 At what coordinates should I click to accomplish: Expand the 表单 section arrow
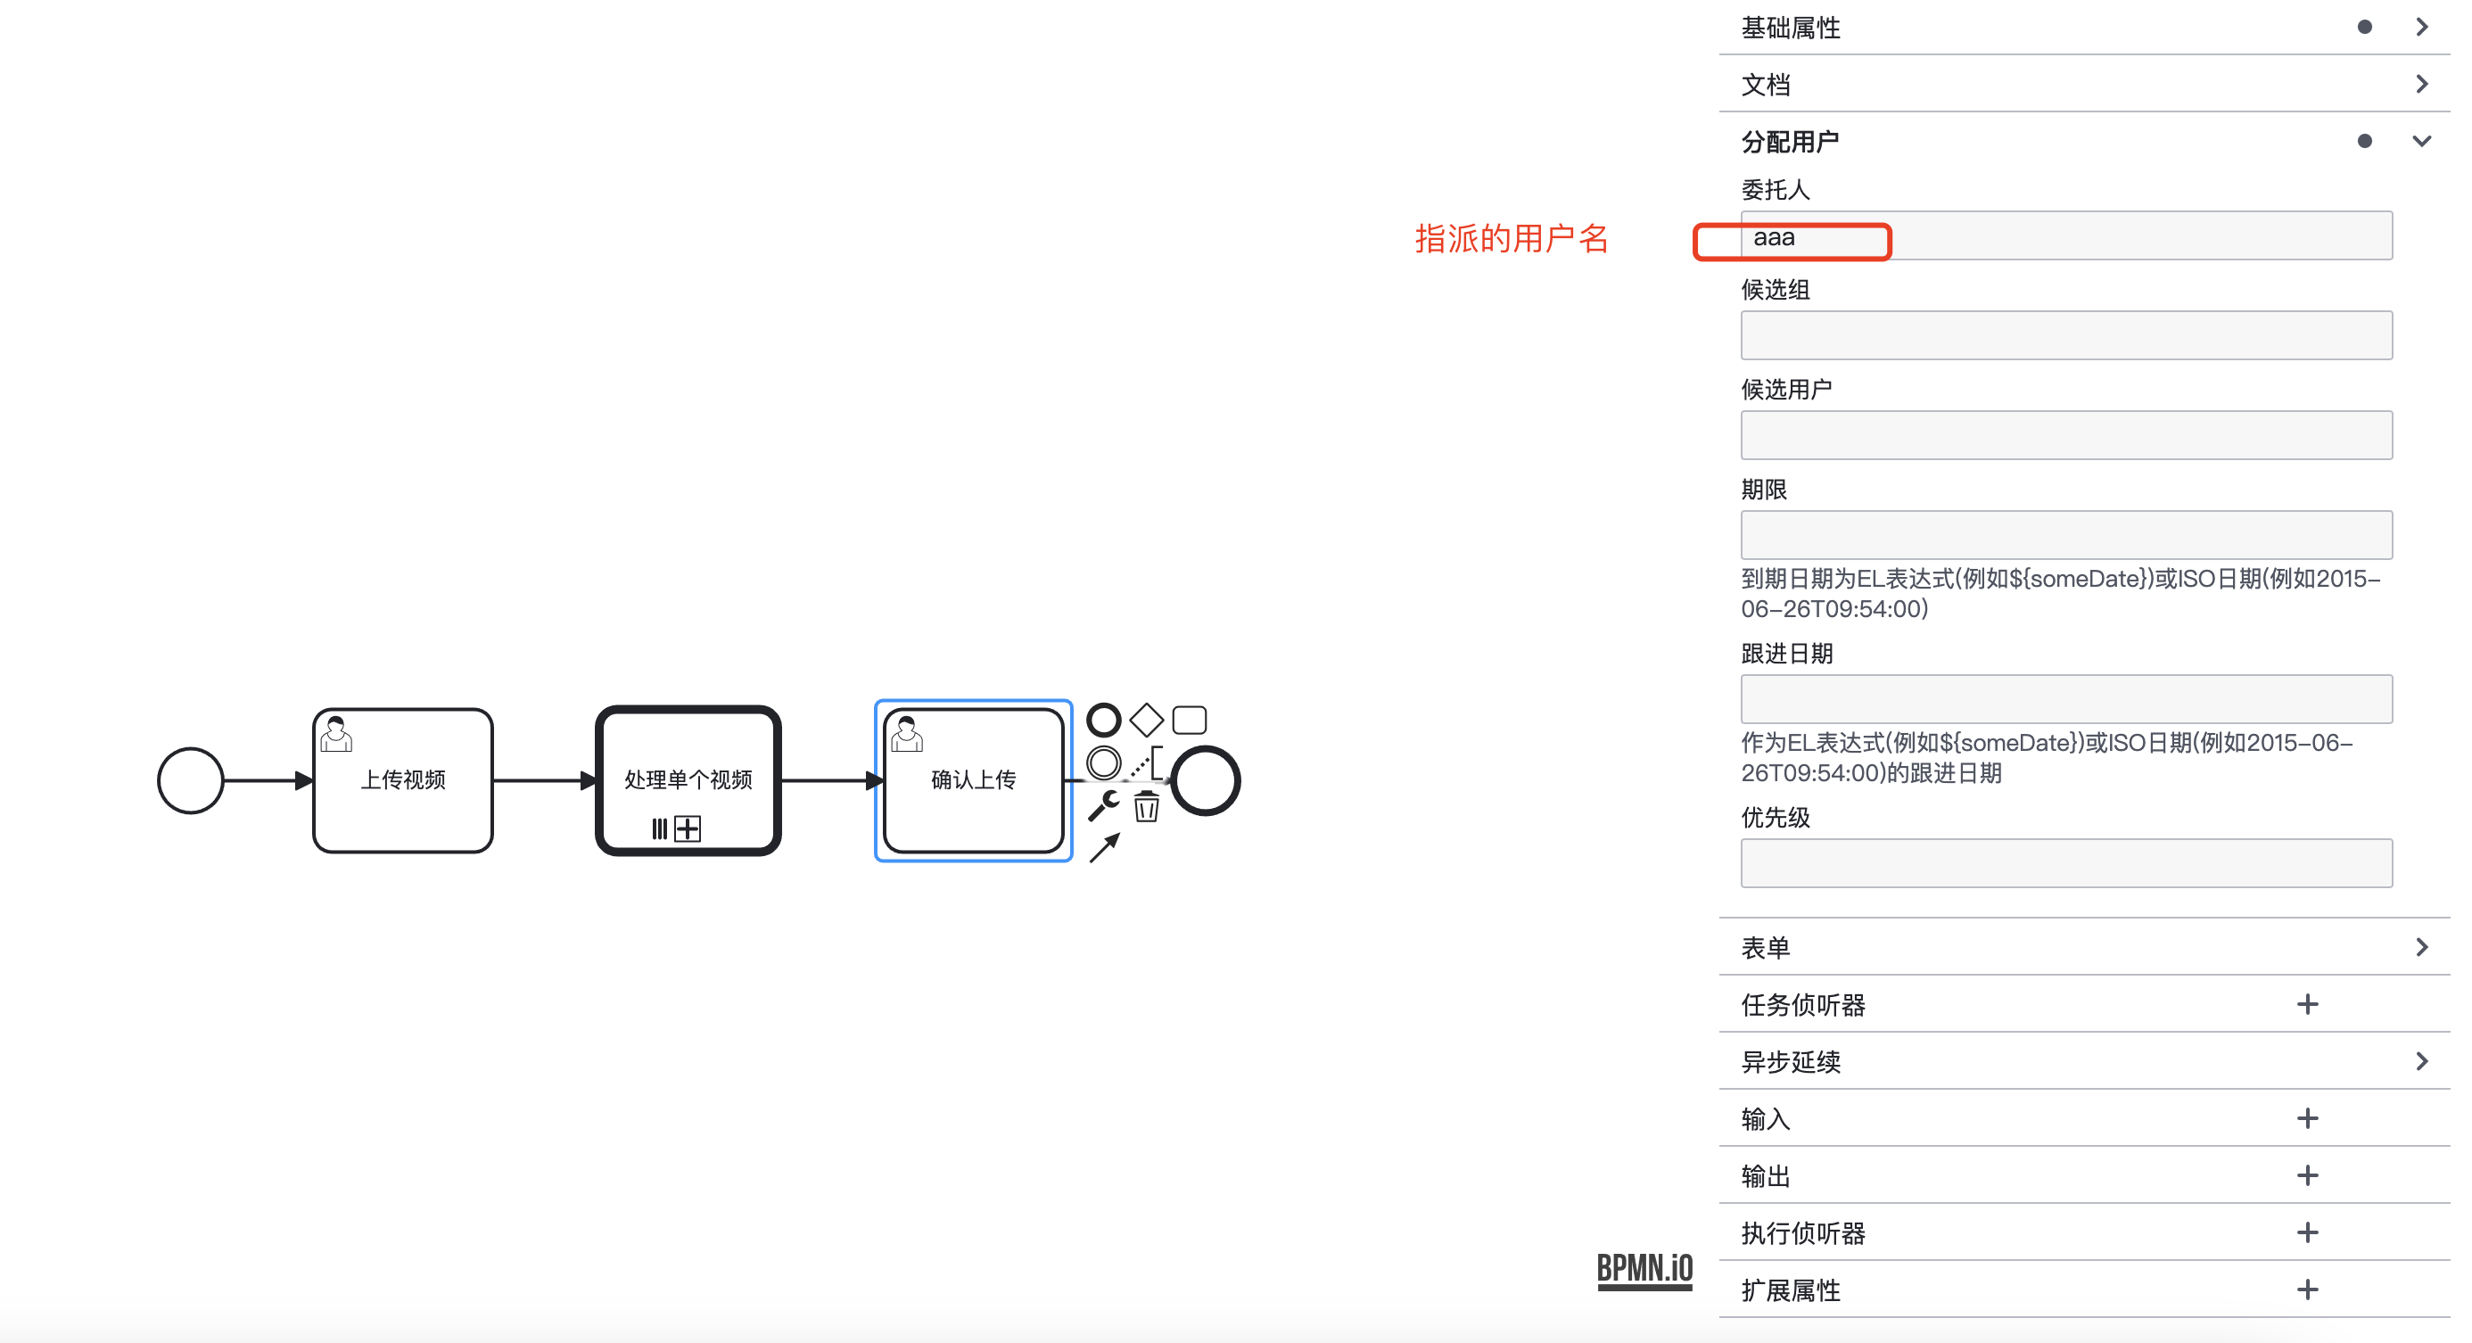pyautogui.click(x=2421, y=947)
